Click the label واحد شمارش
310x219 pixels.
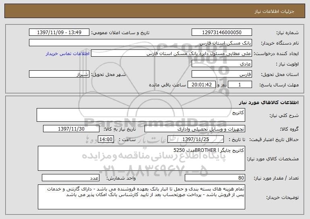(121, 178)
